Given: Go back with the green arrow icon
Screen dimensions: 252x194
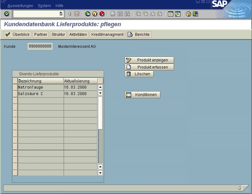Looking at the screenshot, I should pos(88,14).
